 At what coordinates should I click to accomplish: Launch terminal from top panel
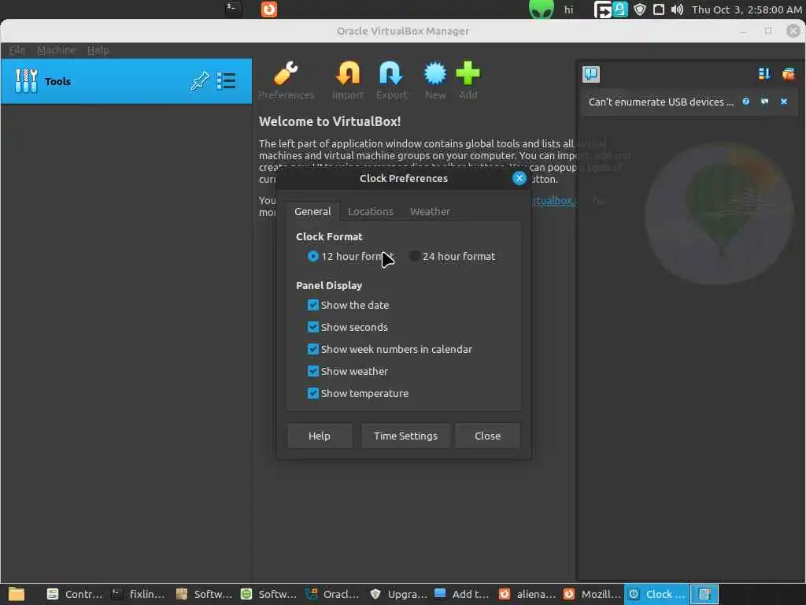point(233,9)
